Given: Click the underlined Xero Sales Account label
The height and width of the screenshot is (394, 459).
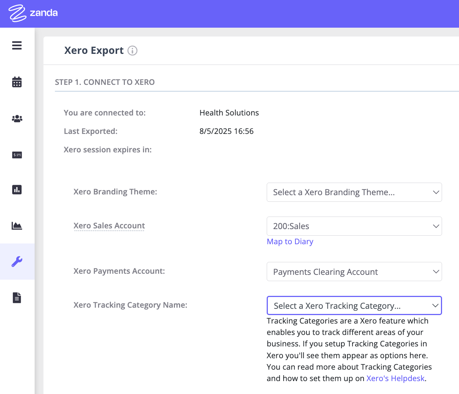Looking at the screenshot, I should pos(109,226).
